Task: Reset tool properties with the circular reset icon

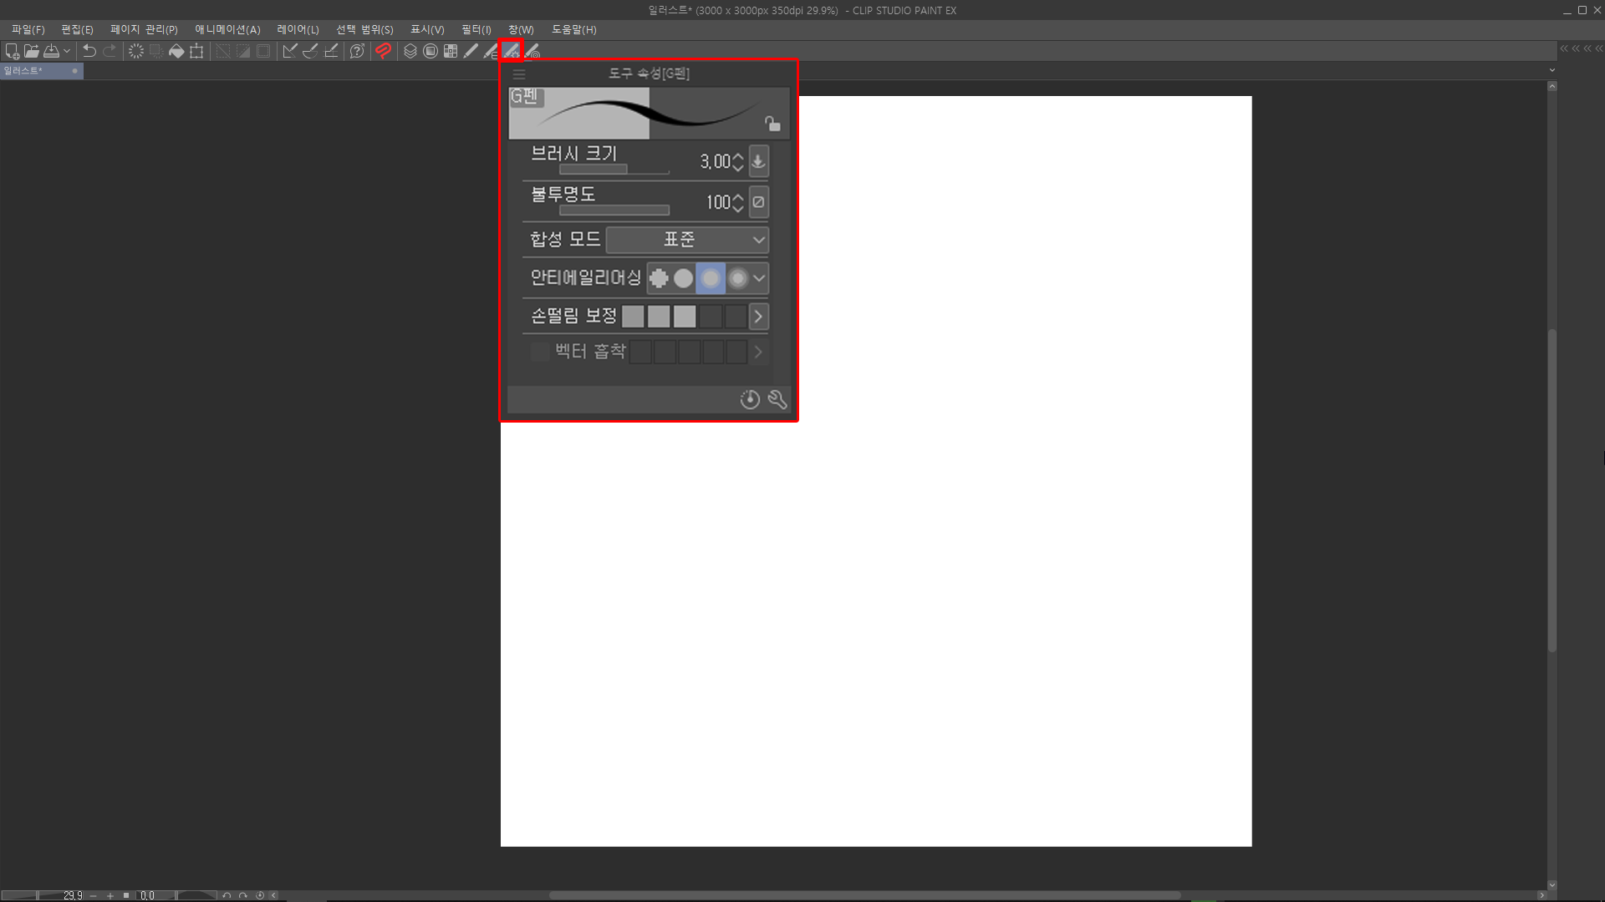Action: pos(750,400)
